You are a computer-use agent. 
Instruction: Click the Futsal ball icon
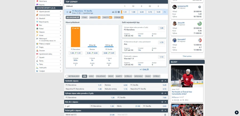point(37,29)
